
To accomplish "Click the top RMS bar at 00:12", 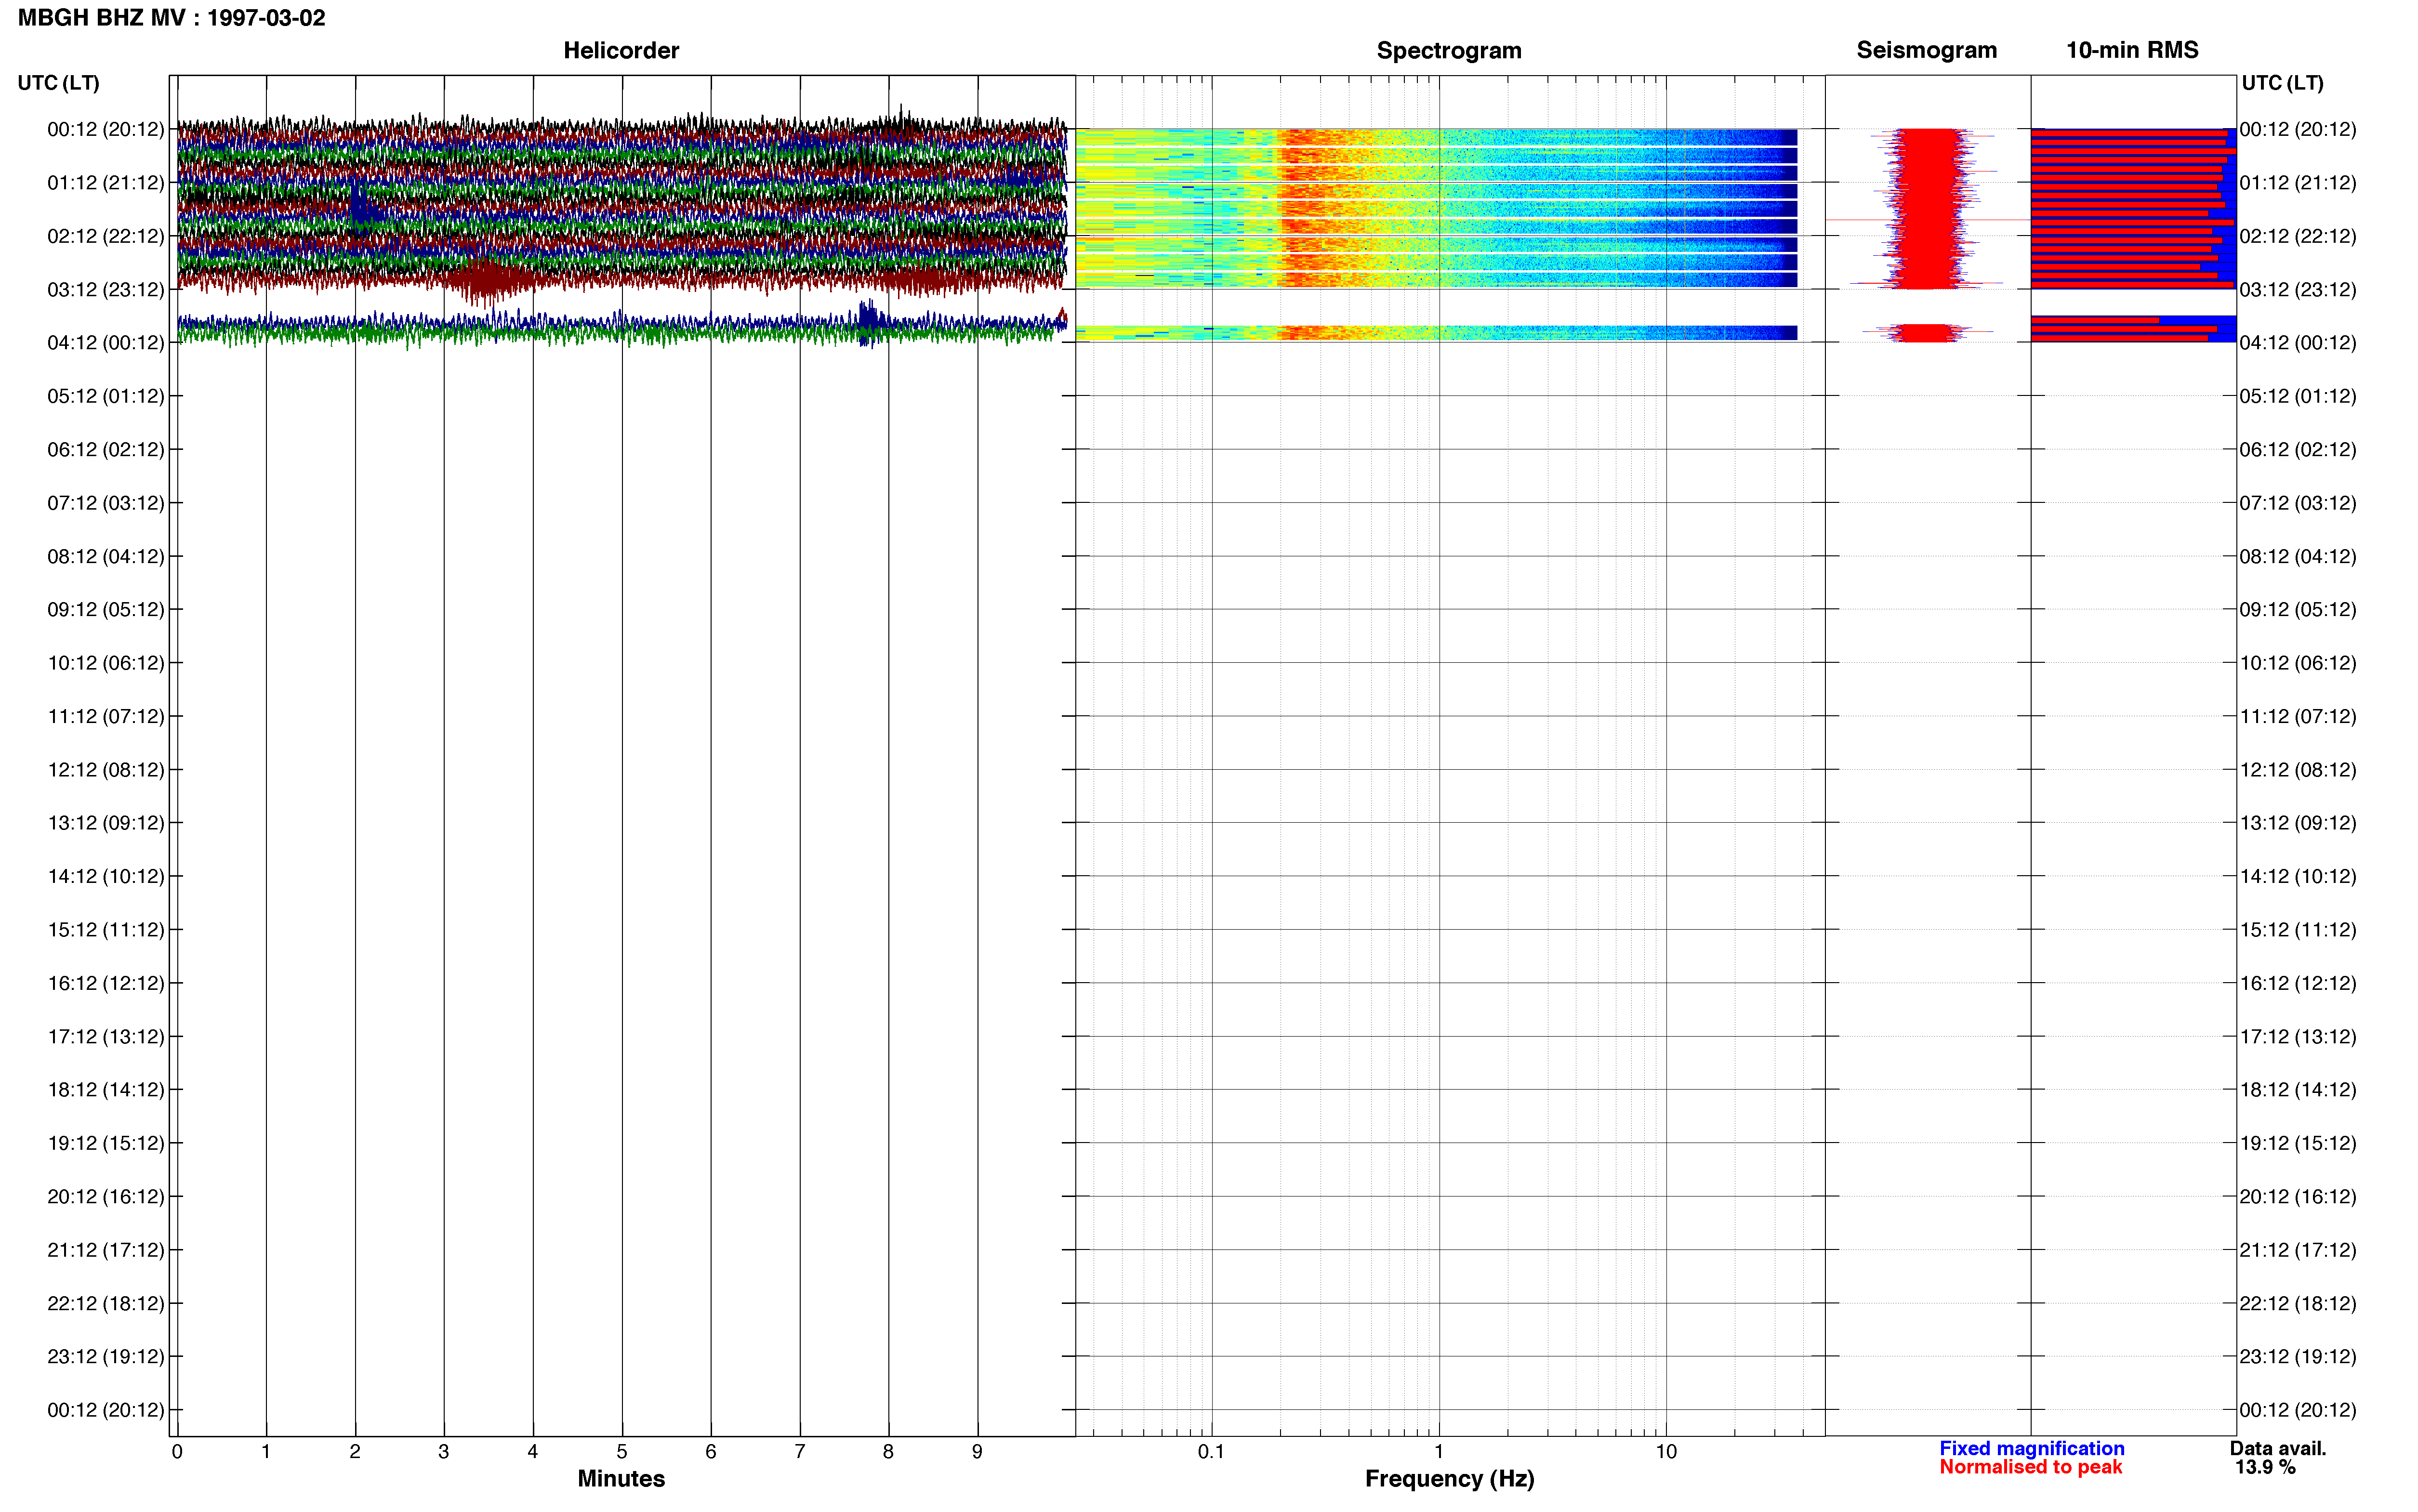I will (x=2130, y=132).
